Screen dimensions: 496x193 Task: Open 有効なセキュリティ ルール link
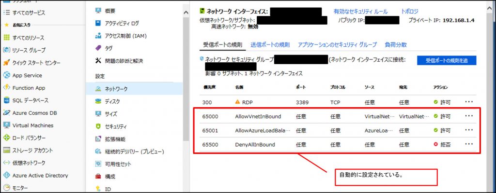[360, 12]
